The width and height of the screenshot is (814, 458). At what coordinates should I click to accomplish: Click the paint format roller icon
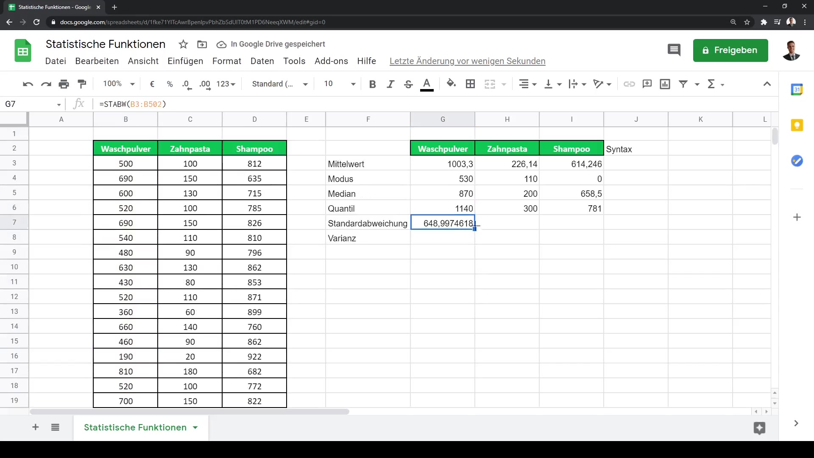82,84
